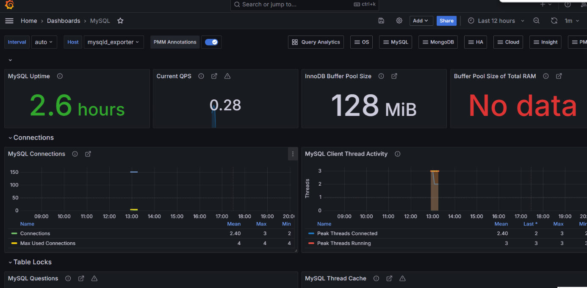Toggle Max Used Connections legend series

(48, 243)
